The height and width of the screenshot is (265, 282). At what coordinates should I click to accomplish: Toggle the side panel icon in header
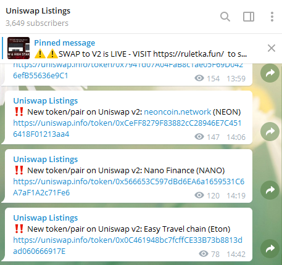[x=249, y=17]
